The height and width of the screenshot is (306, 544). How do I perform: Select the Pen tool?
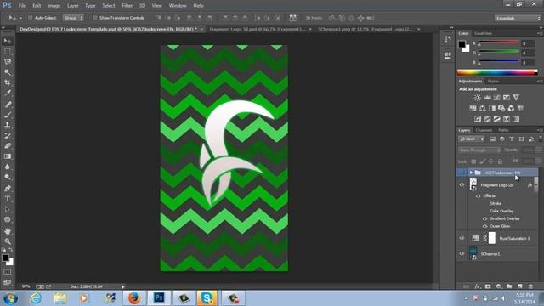click(x=8, y=189)
